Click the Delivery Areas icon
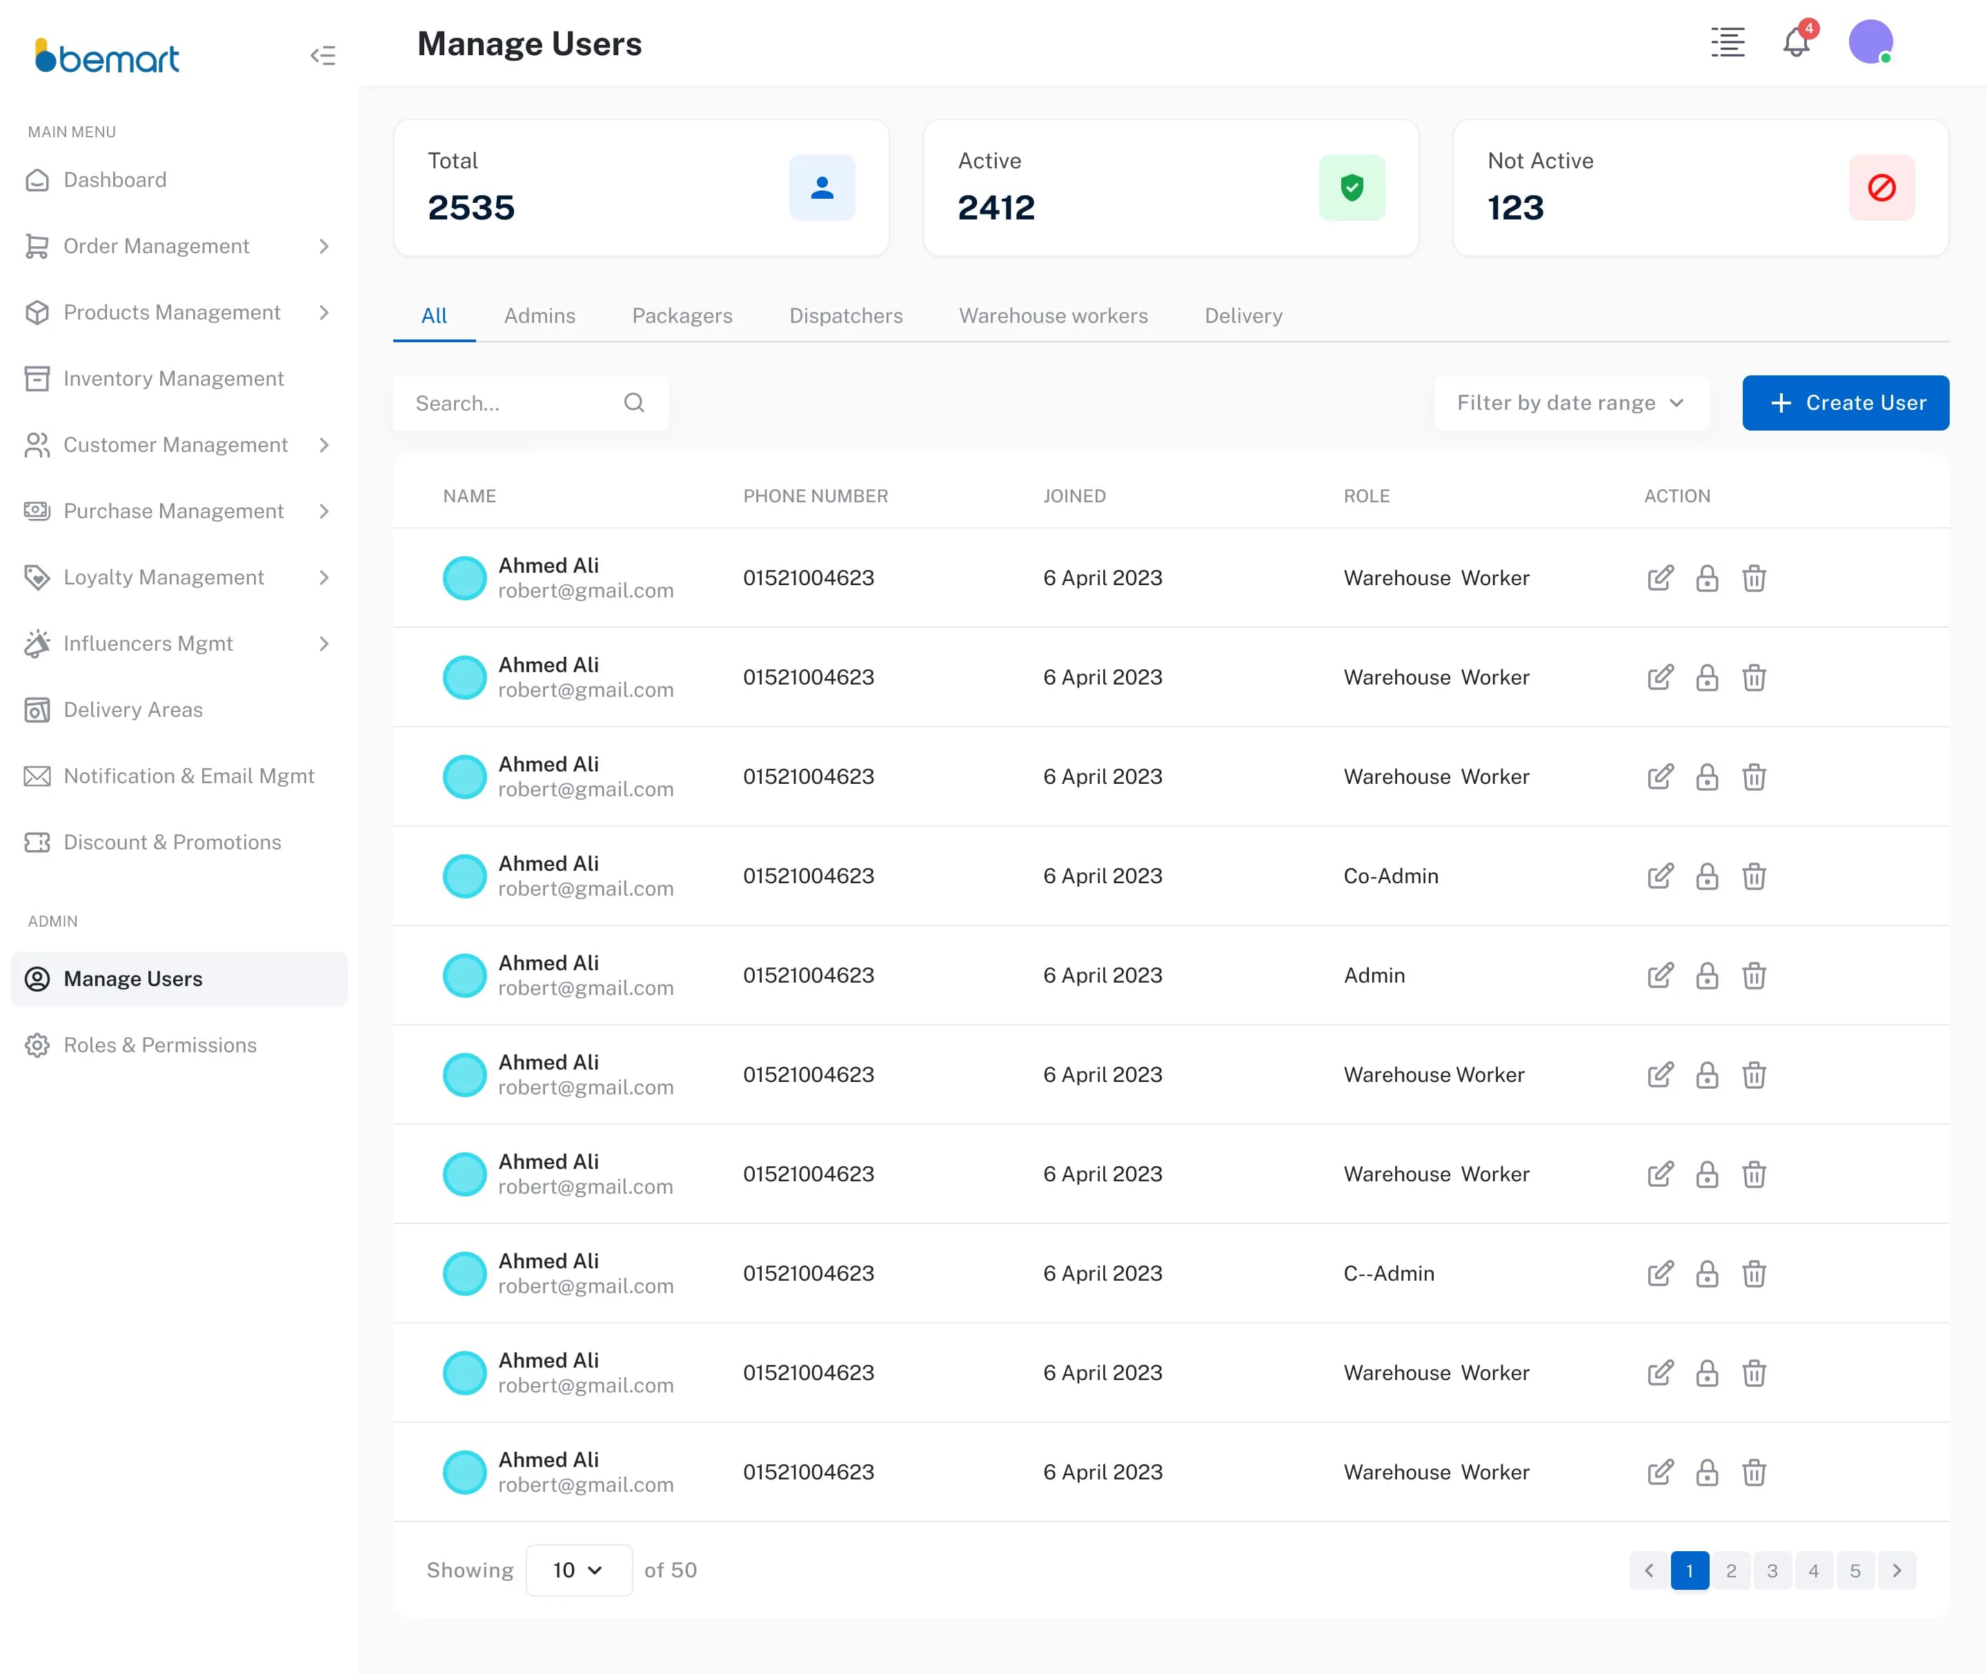 (x=37, y=710)
